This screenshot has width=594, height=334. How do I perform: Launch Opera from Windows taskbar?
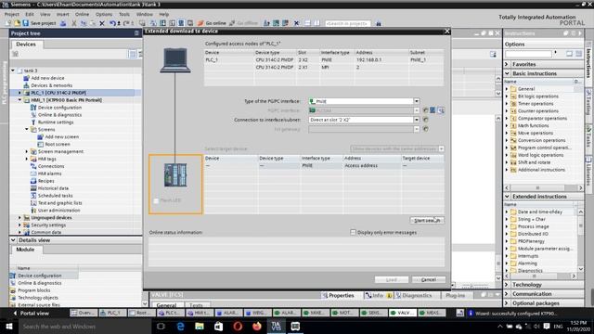click(238, 326)
